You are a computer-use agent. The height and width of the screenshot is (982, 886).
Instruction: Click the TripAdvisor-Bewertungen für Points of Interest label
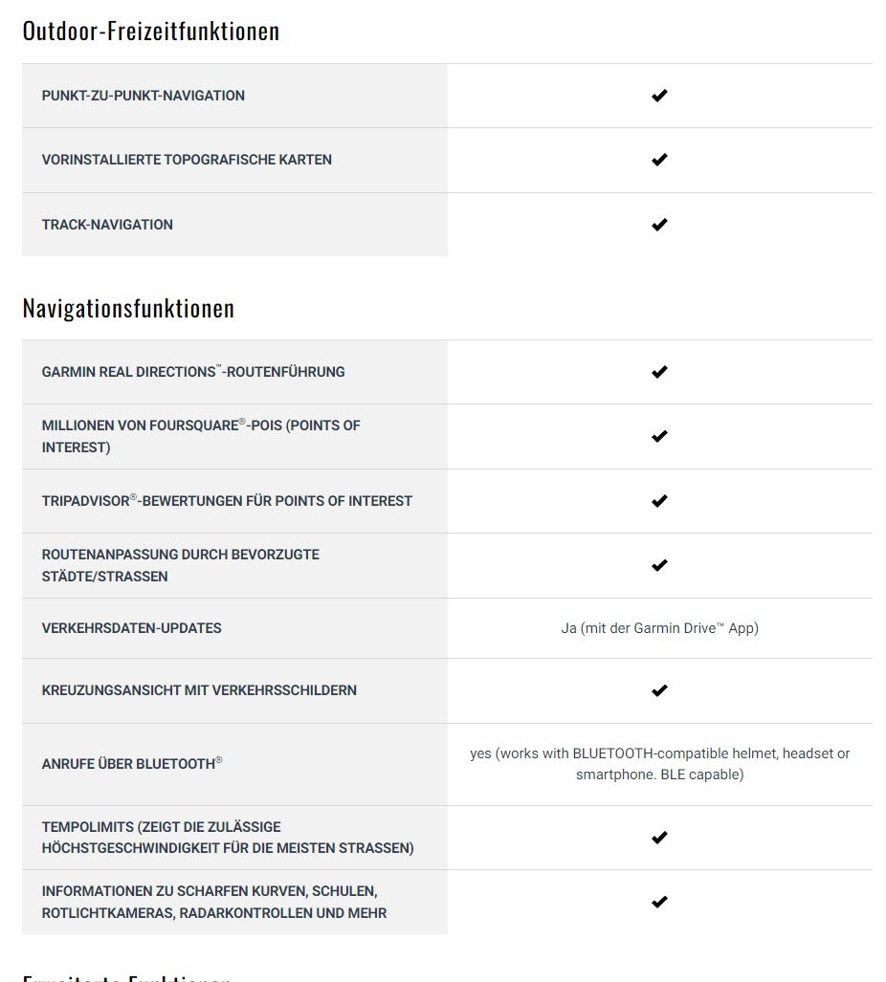pyautogui.click(x=227, y=501)
